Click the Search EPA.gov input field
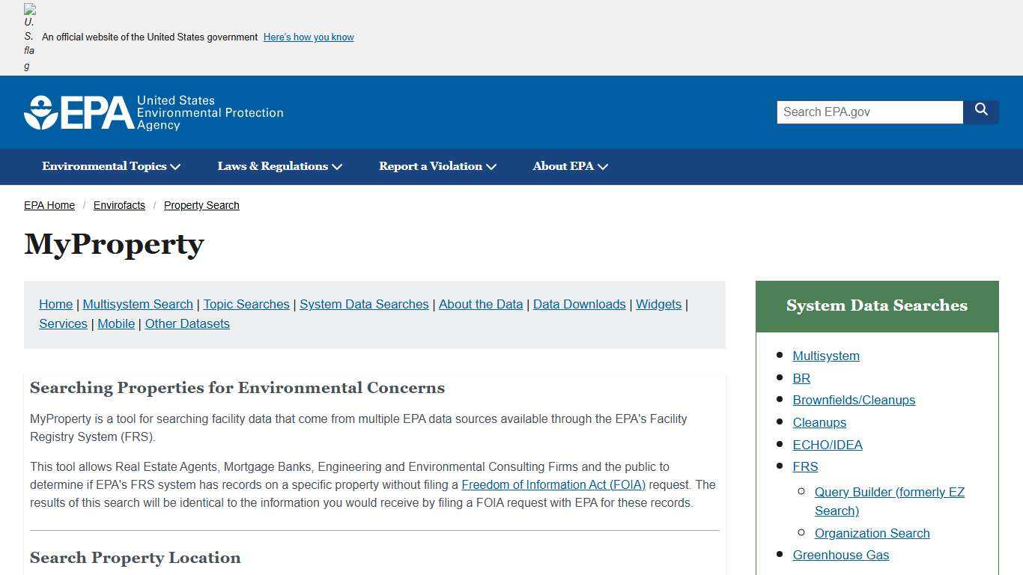Viewport: 1023px width, 575px height. pos(869,112)
